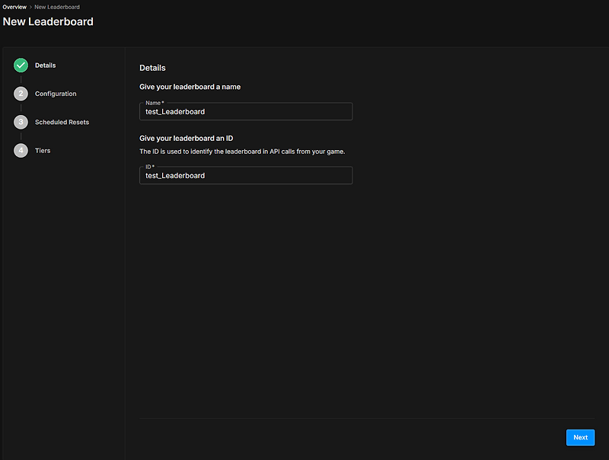The height and width of the screenshot is (460, 609).
Task: Click the 'Give your leaderboard a name' text
Action: 190,87
